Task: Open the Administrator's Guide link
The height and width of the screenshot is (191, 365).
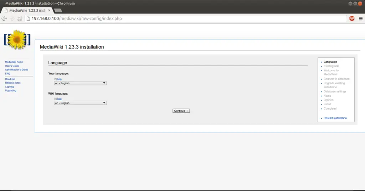Action: coord(16,70)
